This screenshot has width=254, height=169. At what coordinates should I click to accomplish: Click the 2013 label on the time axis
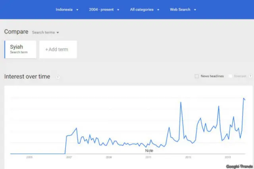pos(188,157)
